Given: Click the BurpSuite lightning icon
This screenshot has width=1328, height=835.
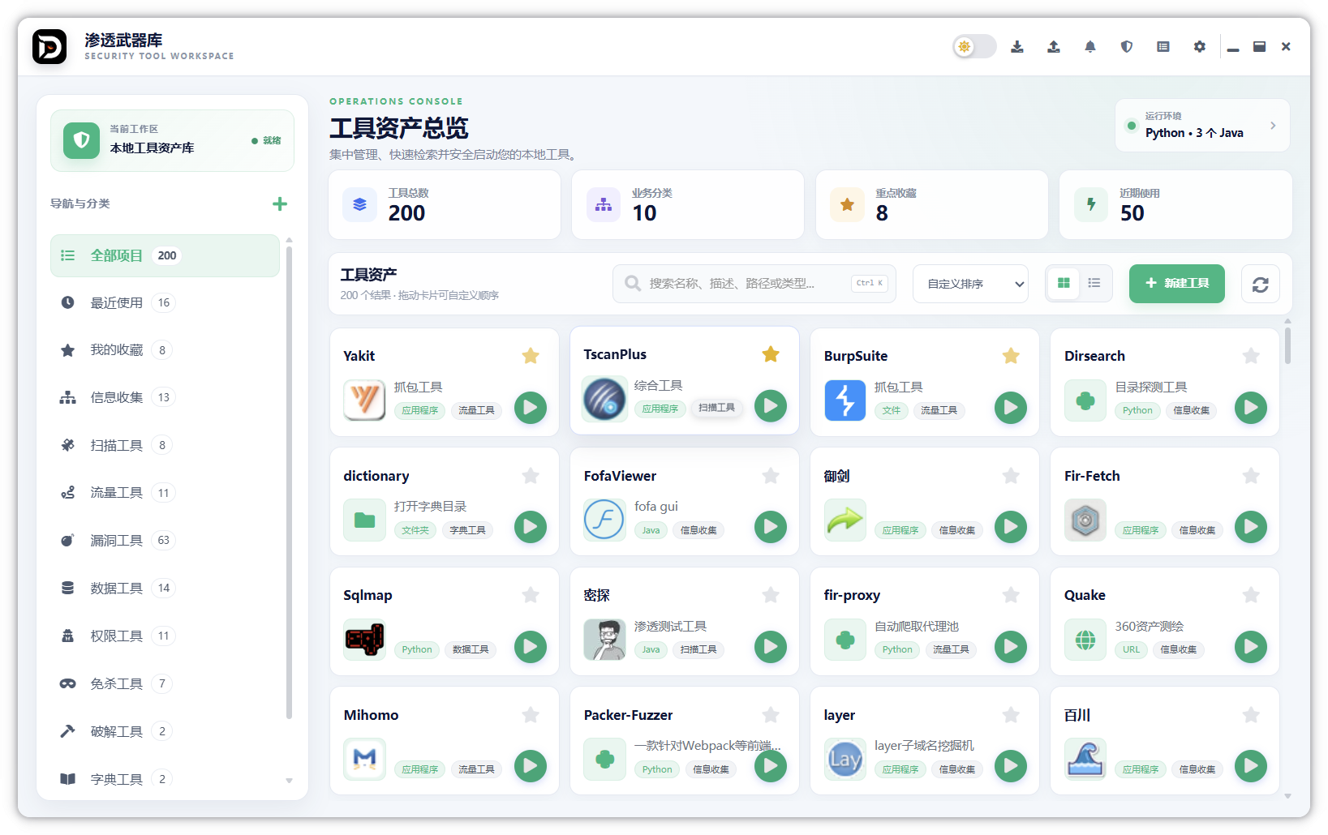Looking at the screenshot, I should tap(845, 400).
